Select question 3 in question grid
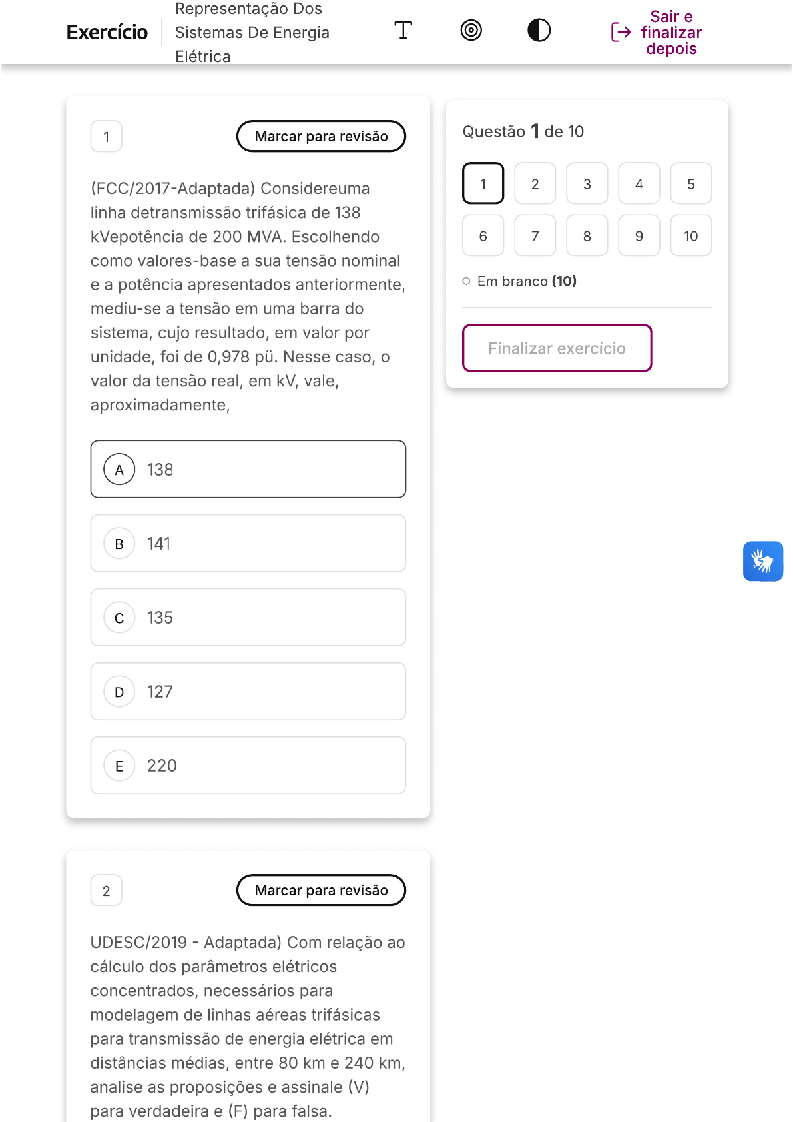Screen dimensions: 793x1122 tap(587, 183)
